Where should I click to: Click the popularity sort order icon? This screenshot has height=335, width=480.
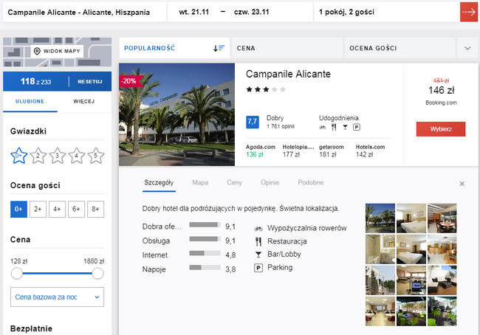pos(219,48)
